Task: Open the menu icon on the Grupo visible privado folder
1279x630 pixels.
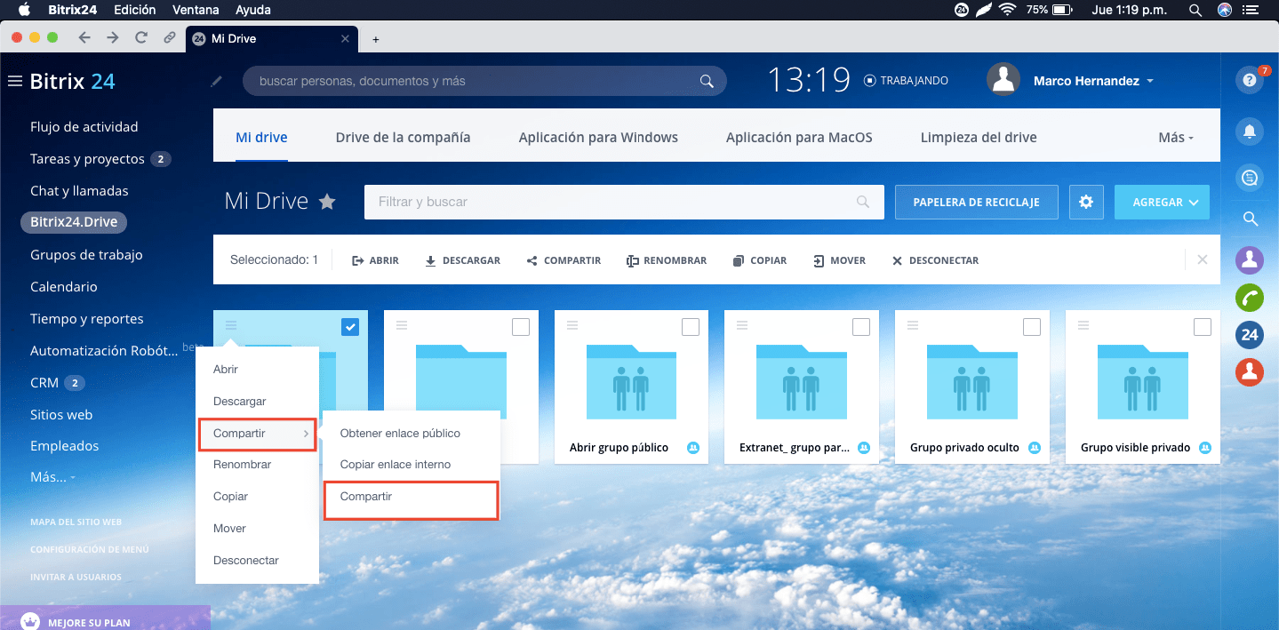Action: point(1084,326)
